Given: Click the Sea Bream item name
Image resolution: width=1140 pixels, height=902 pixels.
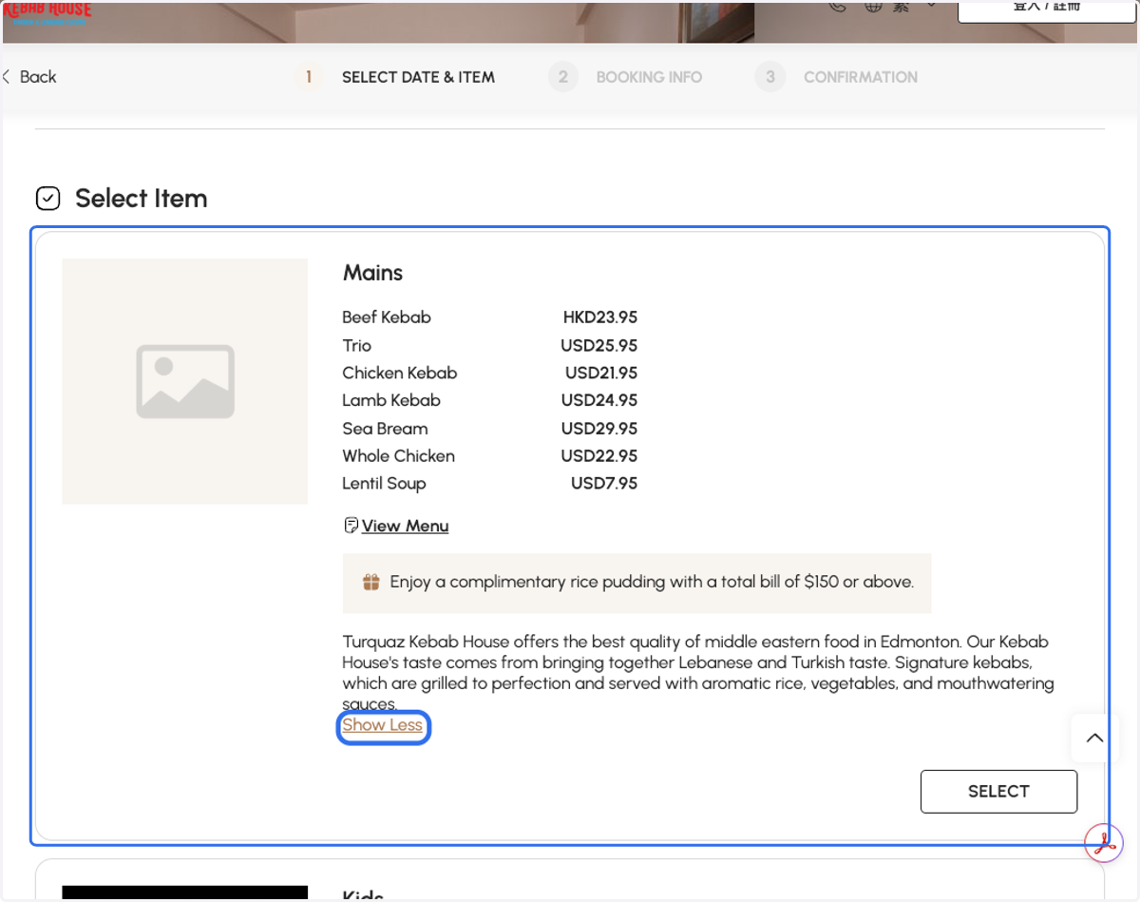Looking at the screenshot, I should pos(386,429).
